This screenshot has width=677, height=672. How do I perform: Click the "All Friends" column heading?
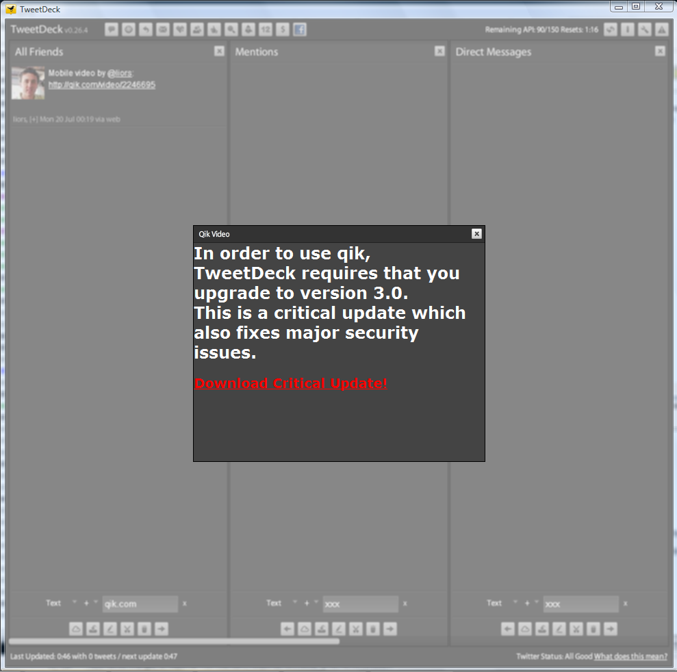point(39,52)
